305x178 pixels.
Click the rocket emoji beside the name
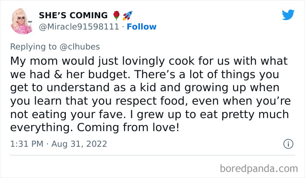[127, 16]
